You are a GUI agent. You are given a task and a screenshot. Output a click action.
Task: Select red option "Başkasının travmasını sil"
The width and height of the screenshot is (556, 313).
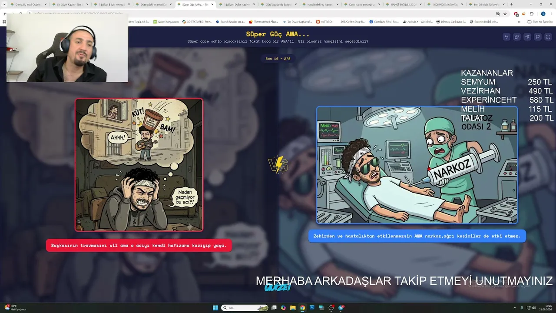(139, 246)
